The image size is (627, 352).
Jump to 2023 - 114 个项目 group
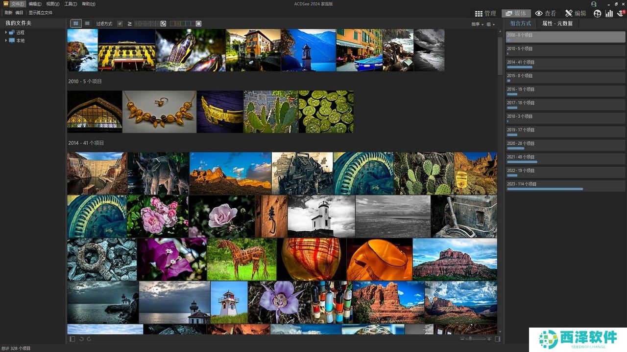tap(565, 186)
